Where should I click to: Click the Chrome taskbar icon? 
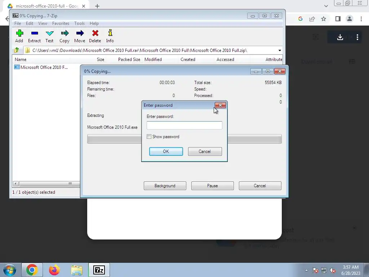[x=32, y=270]
